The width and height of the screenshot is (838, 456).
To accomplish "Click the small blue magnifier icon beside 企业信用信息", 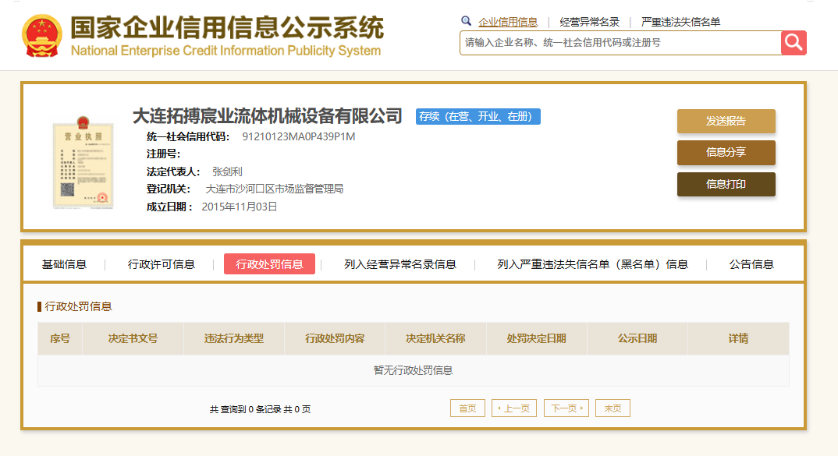I will coord(466,21).
